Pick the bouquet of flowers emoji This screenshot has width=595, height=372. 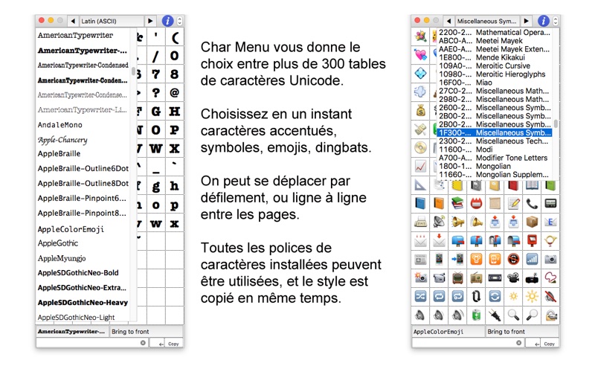click(x=420, y=36)
